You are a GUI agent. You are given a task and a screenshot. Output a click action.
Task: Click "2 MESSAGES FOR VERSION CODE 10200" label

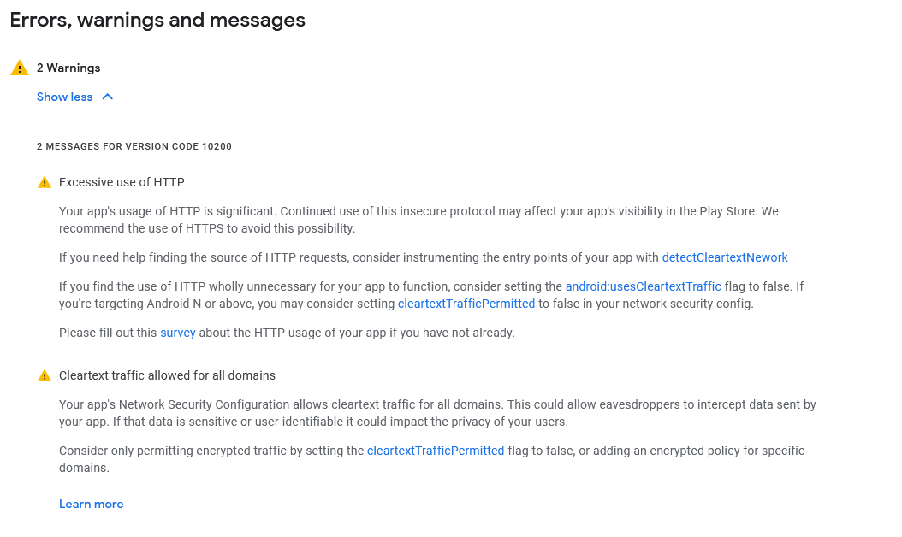134,147
